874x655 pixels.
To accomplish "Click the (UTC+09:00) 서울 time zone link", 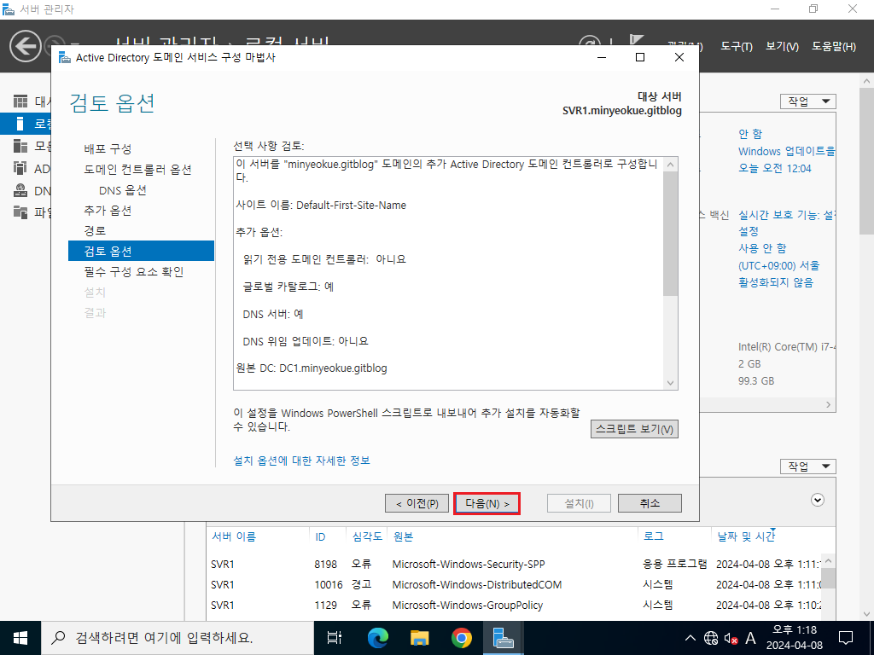I will (x=779, y=266).
